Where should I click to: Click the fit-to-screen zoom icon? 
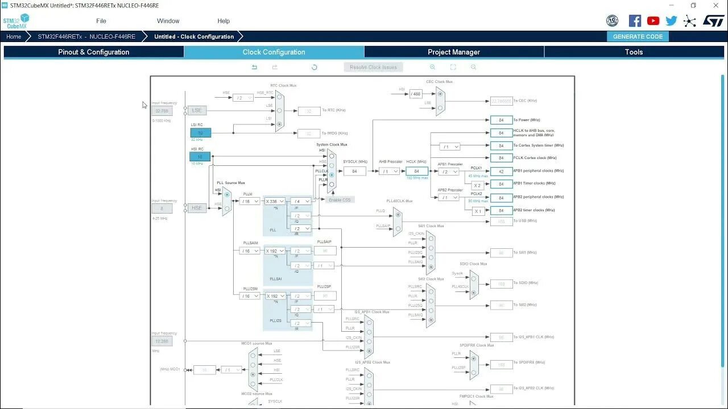[453, 67]
